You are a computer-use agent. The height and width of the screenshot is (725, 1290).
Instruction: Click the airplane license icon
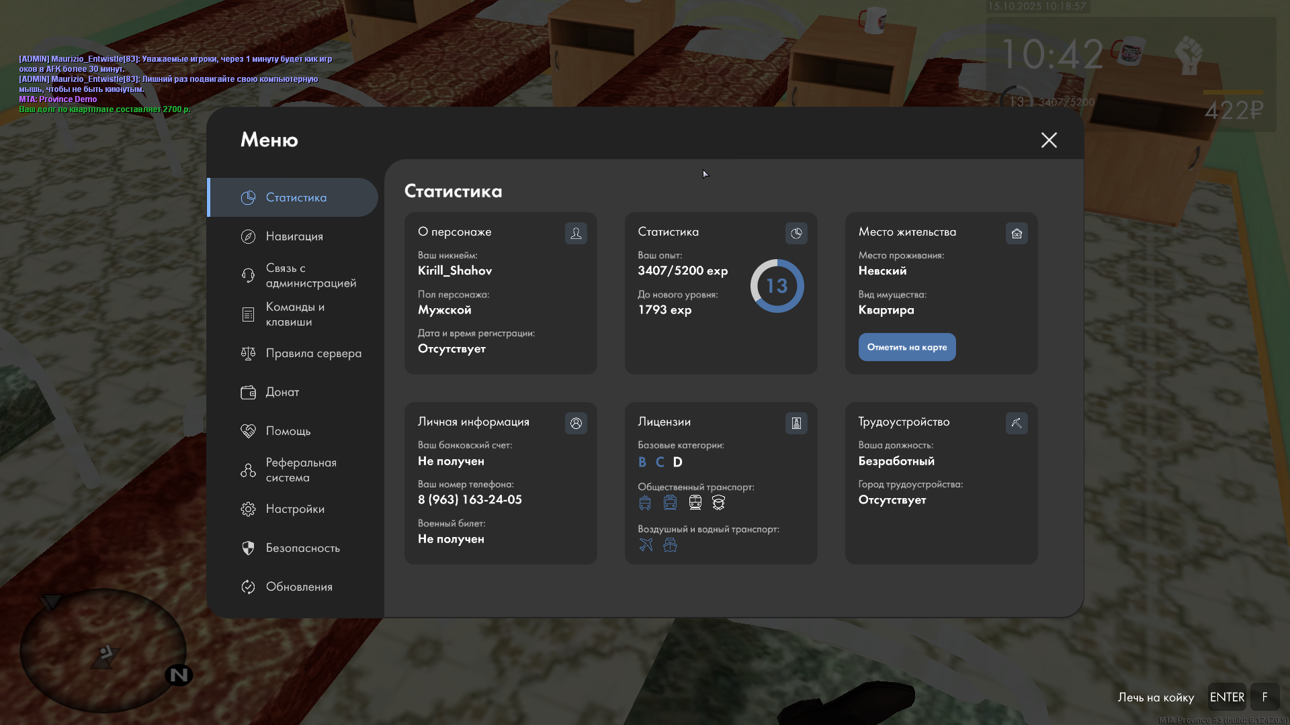click(x=646, y=545)
